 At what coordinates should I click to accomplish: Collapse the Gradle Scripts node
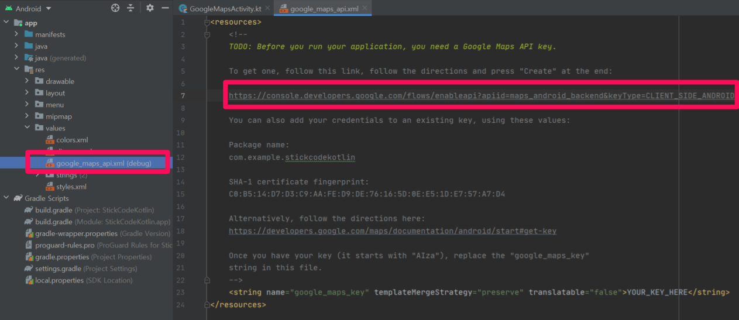coord(6,198)
